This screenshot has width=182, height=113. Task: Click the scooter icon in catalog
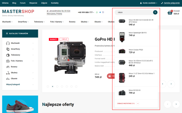coord(8,73)
